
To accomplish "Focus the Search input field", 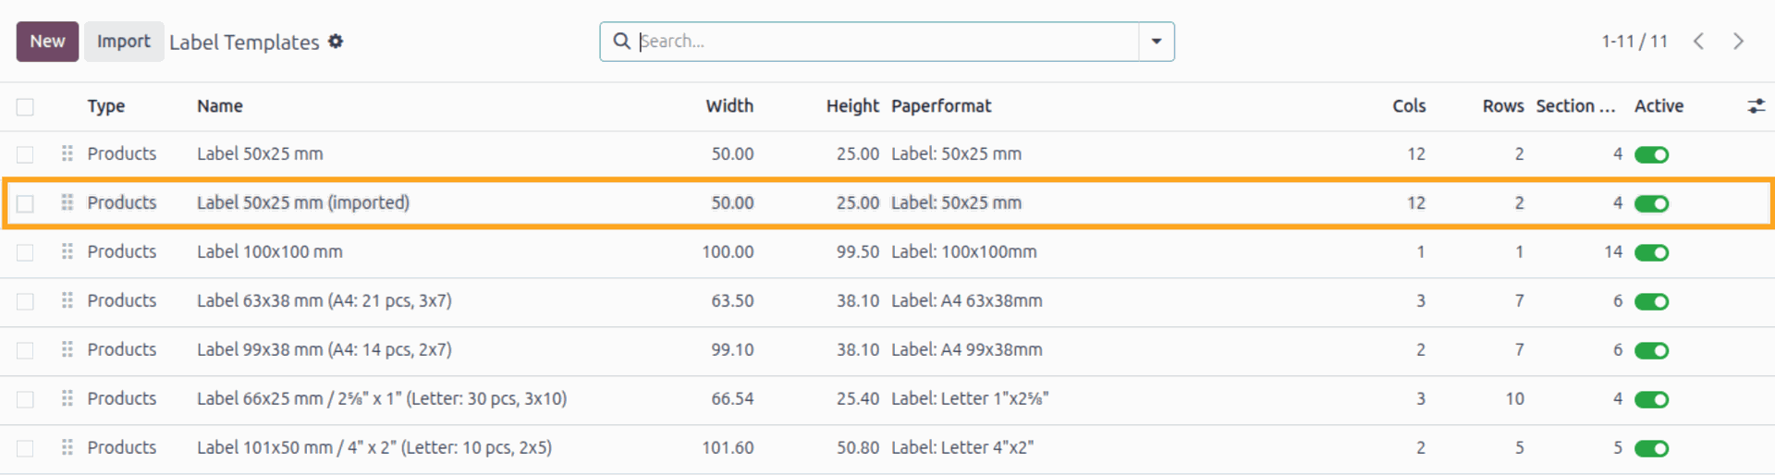I will pyautogui.click(x=886, y=42).
